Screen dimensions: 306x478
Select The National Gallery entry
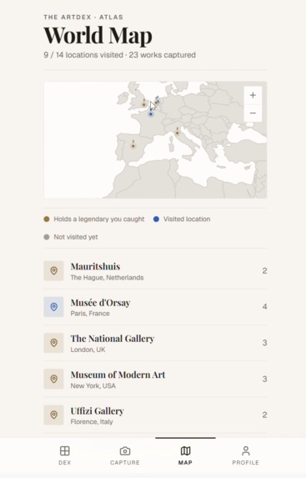point(155,343)
